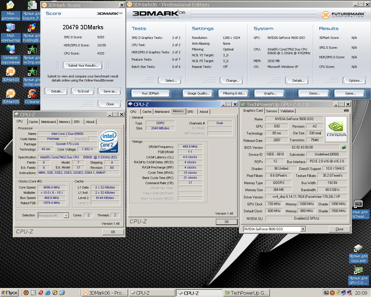
Task: Open the cpuz.exe desktop shortcut
Action: coord(358,253)
